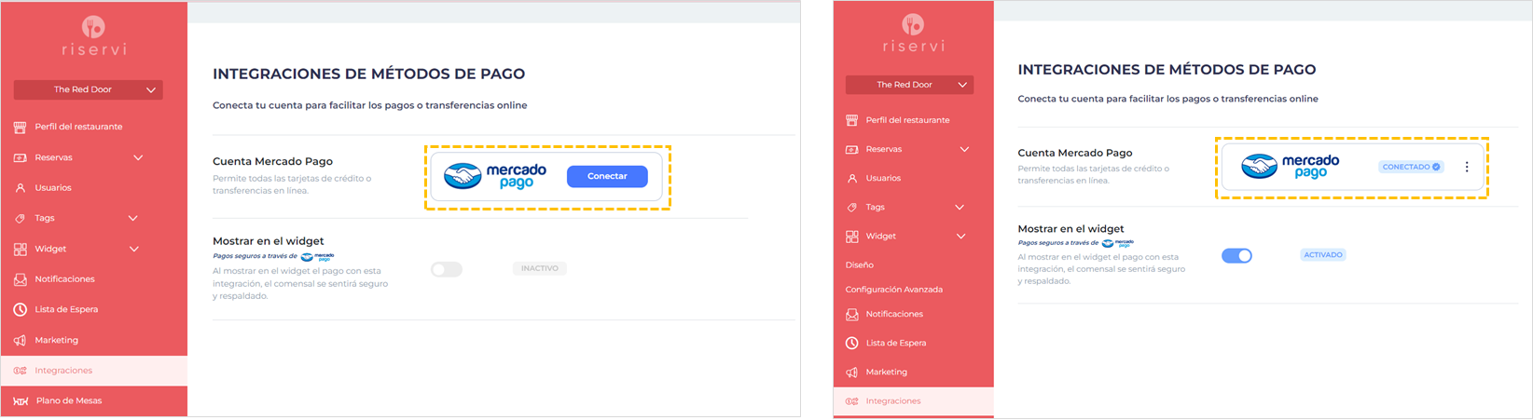Click Lista de Espera clock icon, right sidebar
The image size is (1533, 420).
[x=851, y=343]
